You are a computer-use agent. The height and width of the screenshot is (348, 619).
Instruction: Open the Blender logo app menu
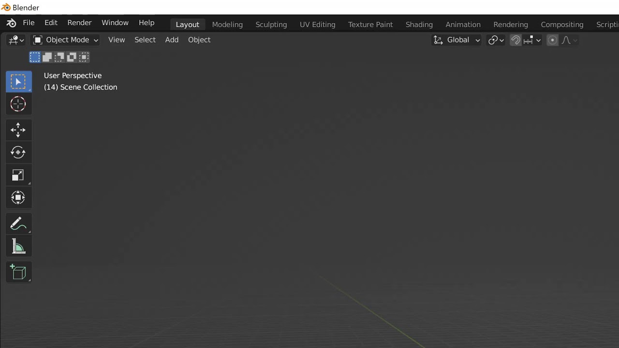[x=11, y=23]
